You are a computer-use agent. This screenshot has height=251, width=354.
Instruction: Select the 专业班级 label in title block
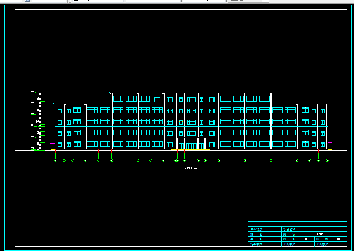256,229
